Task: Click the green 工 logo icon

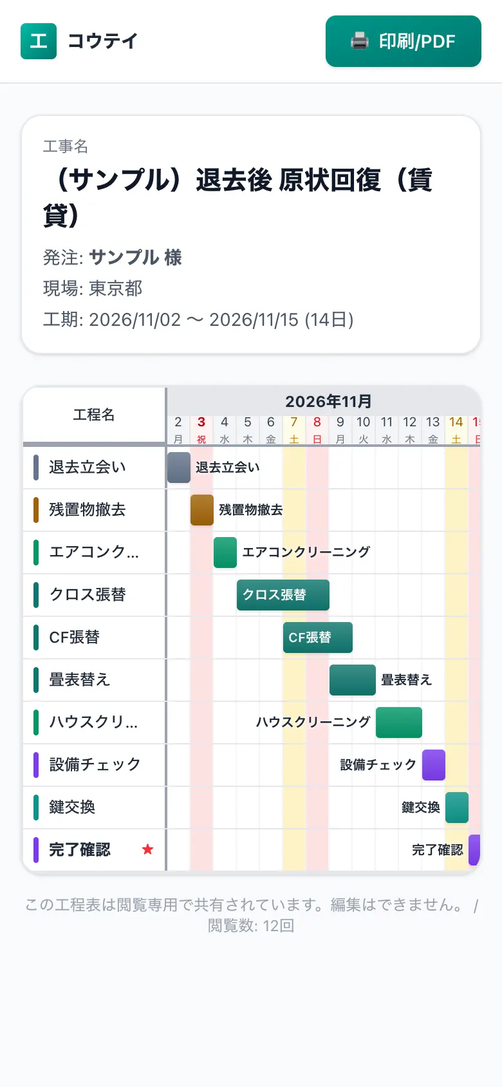Action: coord(39,41)
